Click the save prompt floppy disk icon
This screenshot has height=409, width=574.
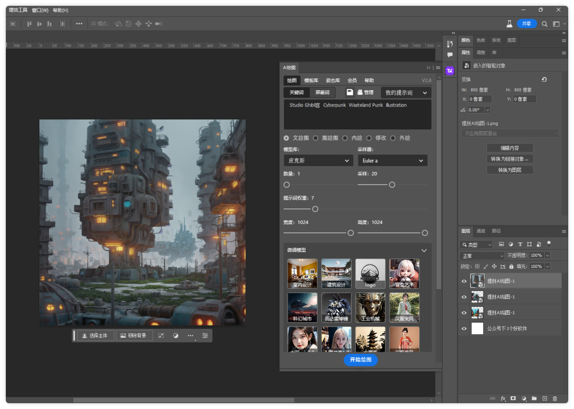[x=350, y=92]
